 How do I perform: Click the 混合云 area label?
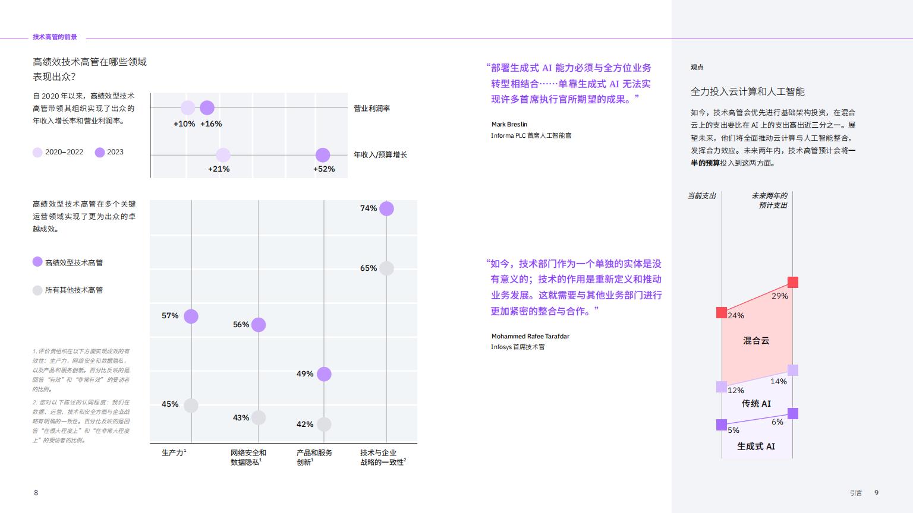point(756,341)
